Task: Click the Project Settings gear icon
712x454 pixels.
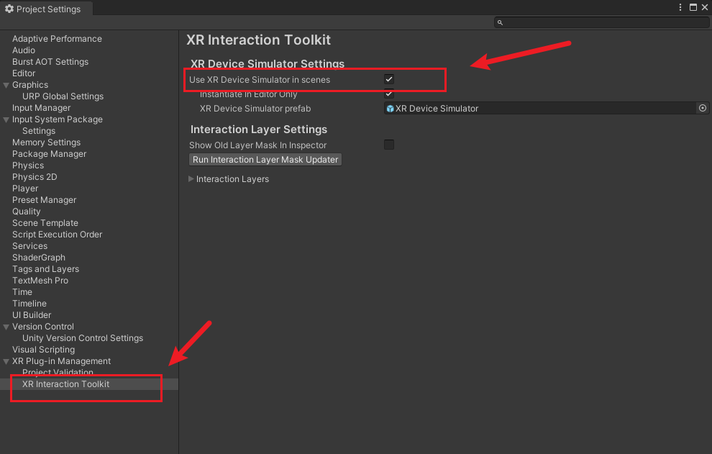Action: click(9, 9)
